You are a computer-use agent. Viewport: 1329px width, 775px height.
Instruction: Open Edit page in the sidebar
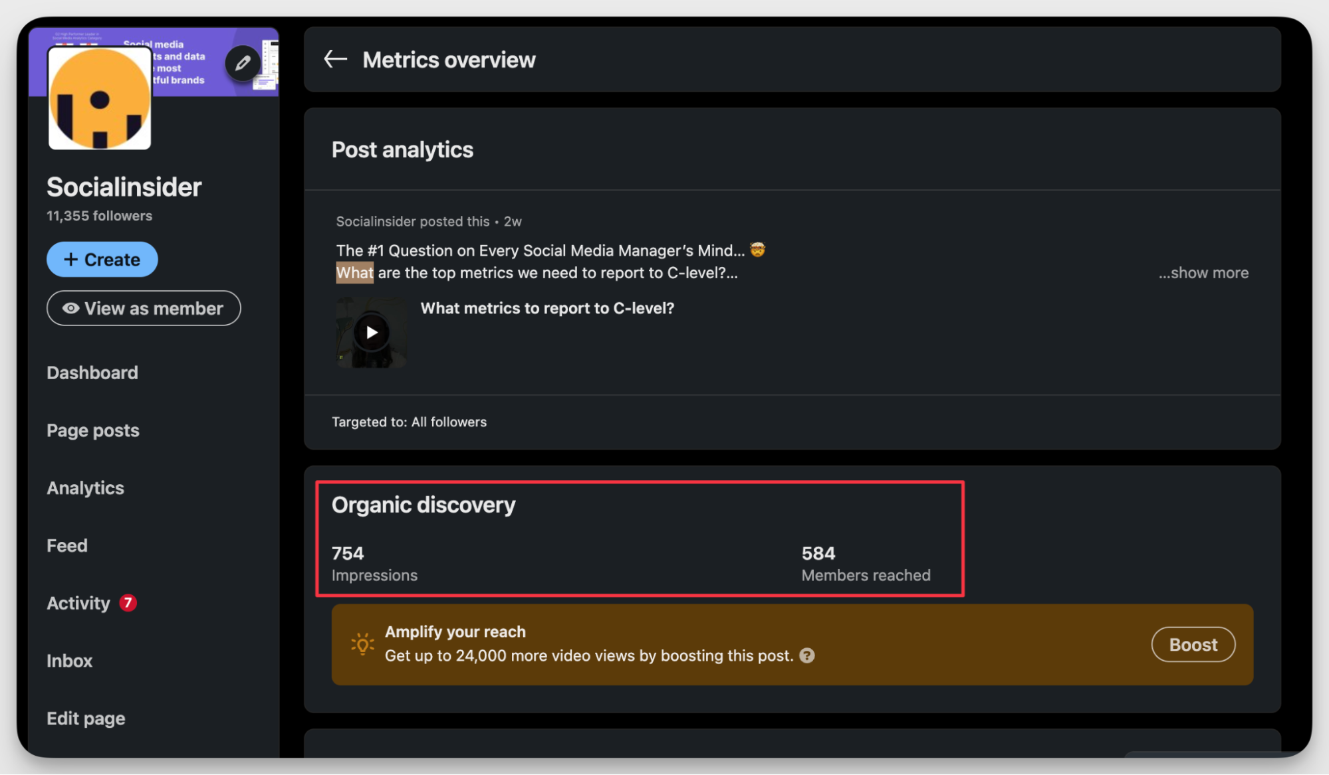(x=86, y=719)
